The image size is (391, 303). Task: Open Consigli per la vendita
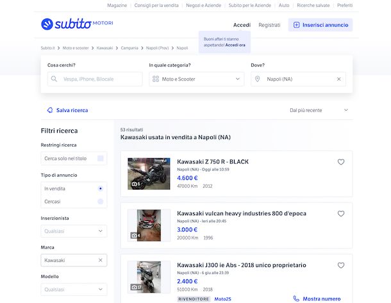click(156, 5)
